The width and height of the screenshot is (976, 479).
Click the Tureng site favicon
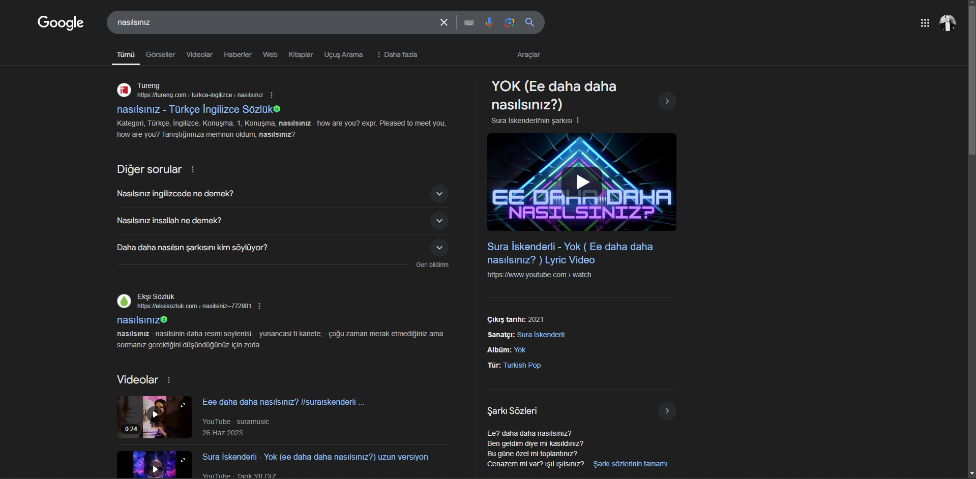[x=124, y=90]
